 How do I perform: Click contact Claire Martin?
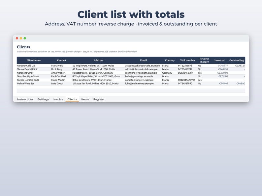coord(58,80)
